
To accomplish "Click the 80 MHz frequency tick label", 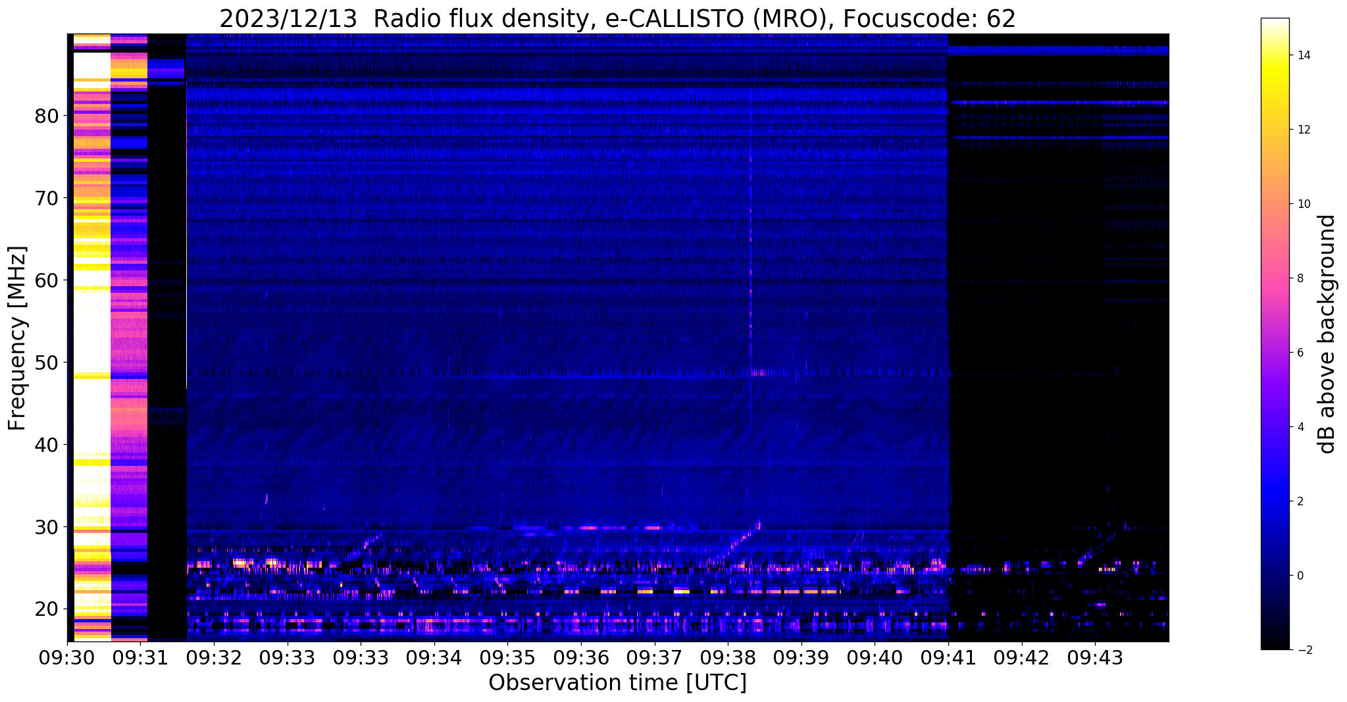I will pyautogui.click(x=47, y=116).
